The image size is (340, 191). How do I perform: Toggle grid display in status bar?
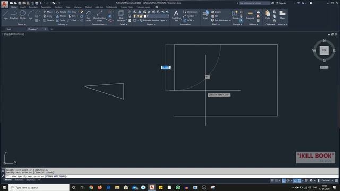272,180
